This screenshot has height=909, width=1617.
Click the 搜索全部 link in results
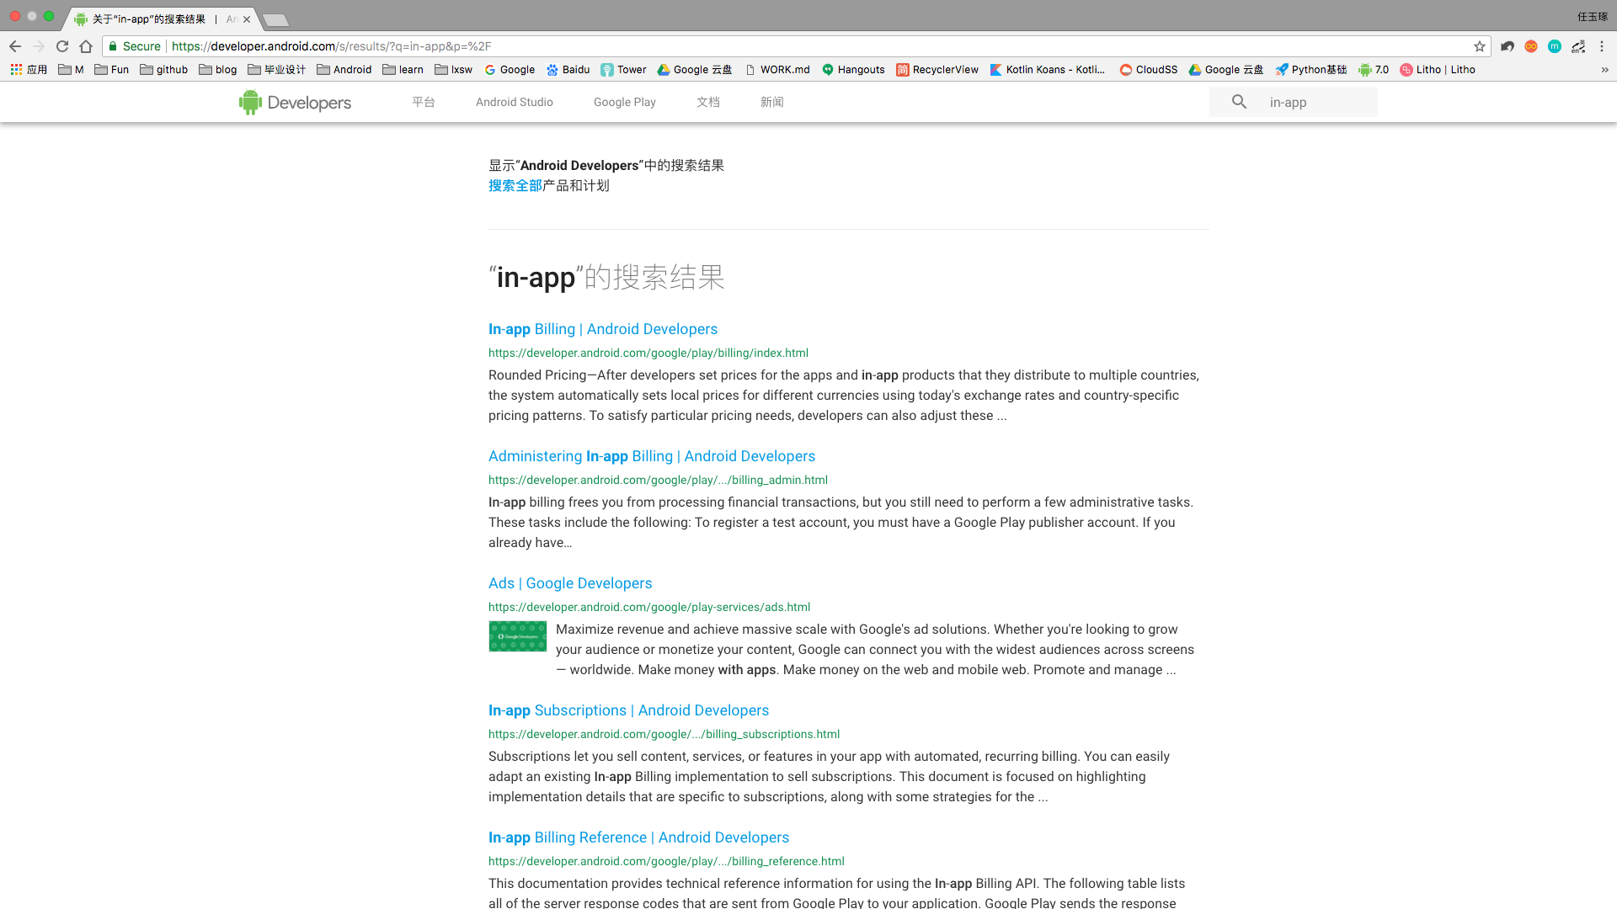pos(515,185)
